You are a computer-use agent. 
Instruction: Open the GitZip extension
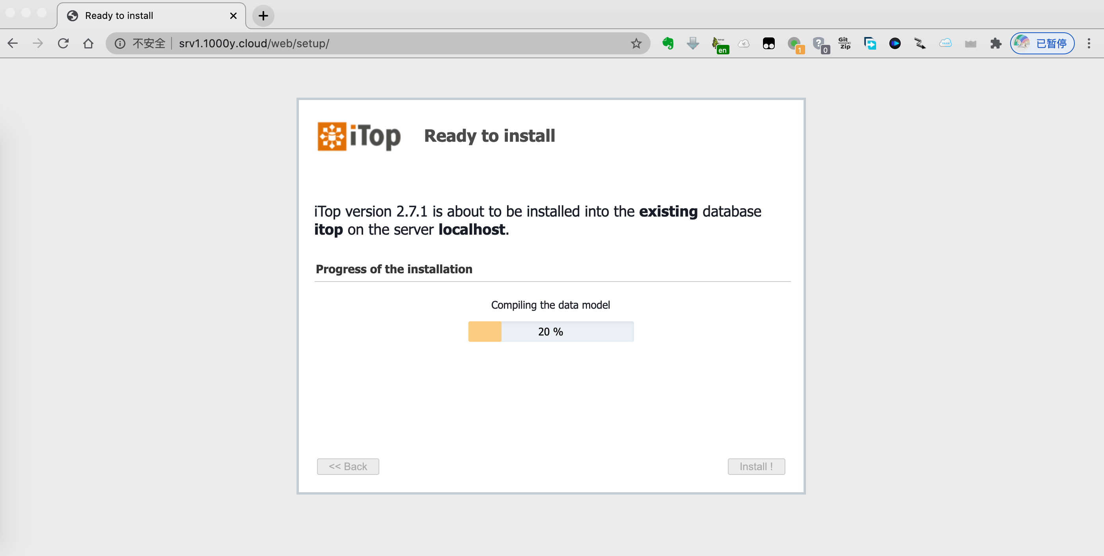[x=845, y=43]
